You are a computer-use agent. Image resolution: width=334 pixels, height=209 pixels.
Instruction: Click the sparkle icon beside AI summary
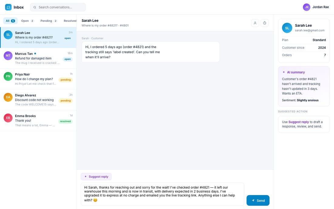click(x=284, y=72)
